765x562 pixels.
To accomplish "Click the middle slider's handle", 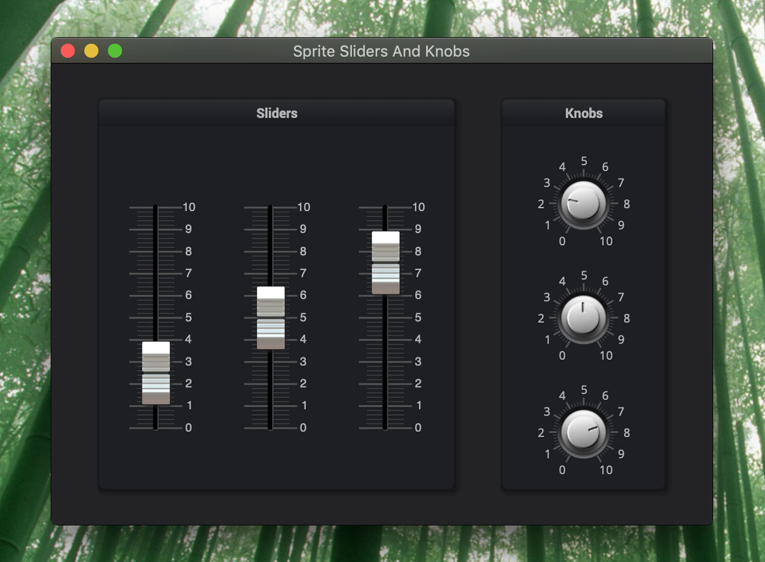I will click(271, 317).
